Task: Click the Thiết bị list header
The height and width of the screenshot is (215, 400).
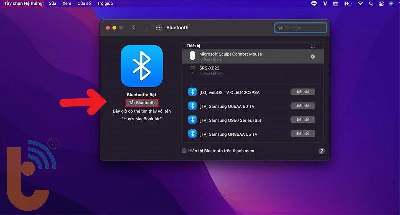Action: pyautogui.click(x=193, y=46)
